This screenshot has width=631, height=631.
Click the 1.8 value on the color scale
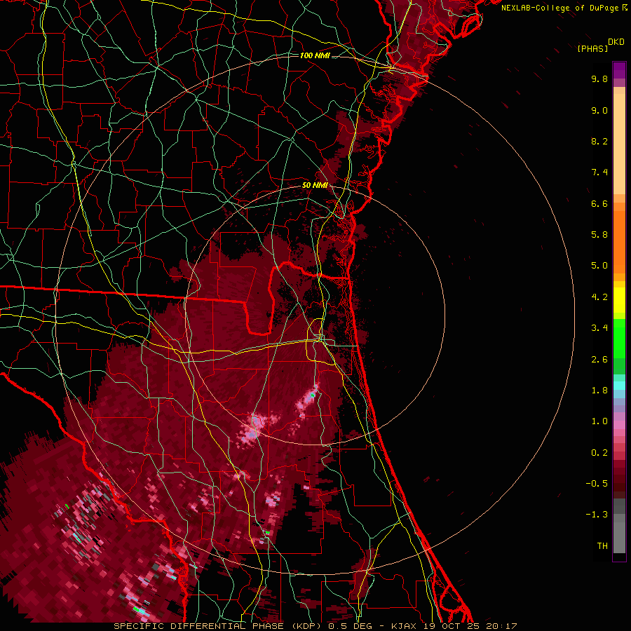click(x=599, y=391)
